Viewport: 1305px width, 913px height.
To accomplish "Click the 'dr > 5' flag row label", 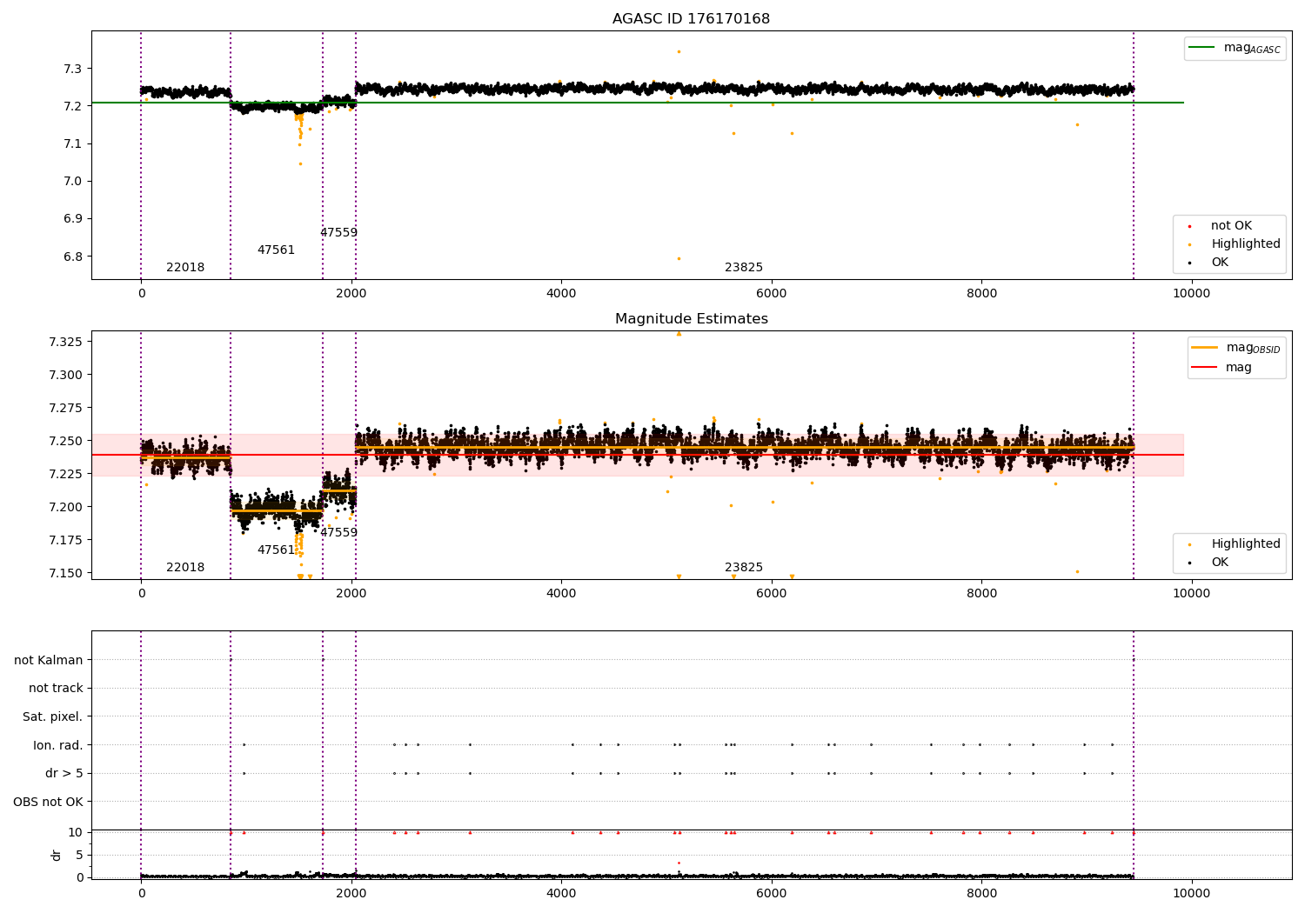I will pos(64,773).
